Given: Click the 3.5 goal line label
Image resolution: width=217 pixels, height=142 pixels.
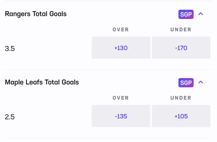Looking at the screenshot, I should pyautogui.click(x=10, y=49).
